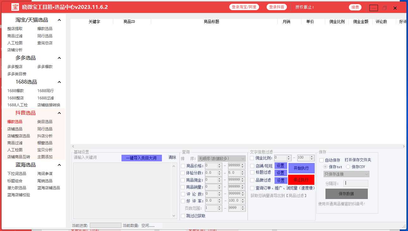The height and width of the screenshot is (231, 408).
Task: Enable the 自动保存 checkbox
Action: click(x=321, y=160)
